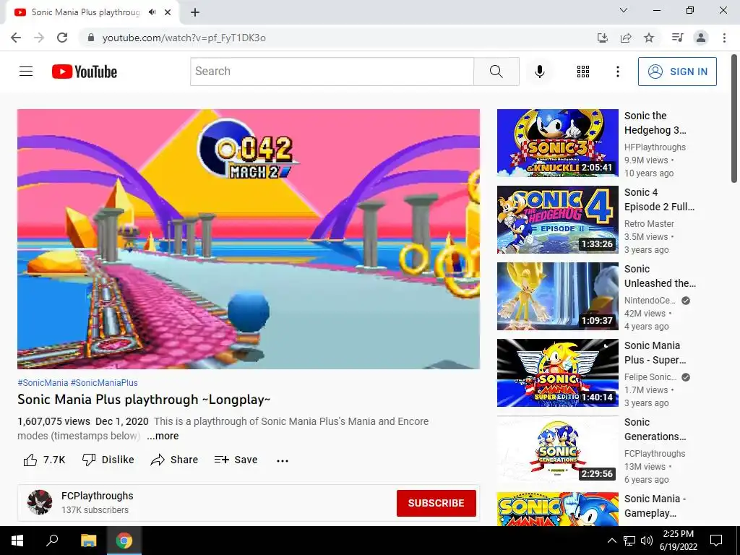Open Chrome media controls icon
This screenshot has width=740, height=555.
(x=677, y=38)
